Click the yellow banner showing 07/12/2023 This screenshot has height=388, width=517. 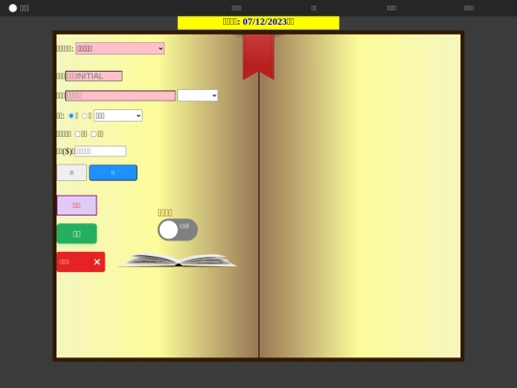coord(258,23)
